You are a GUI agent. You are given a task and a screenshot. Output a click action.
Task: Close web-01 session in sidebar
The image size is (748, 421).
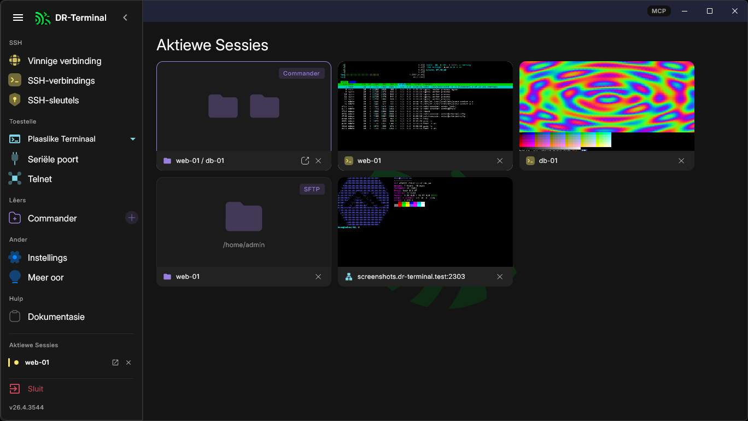128,362
